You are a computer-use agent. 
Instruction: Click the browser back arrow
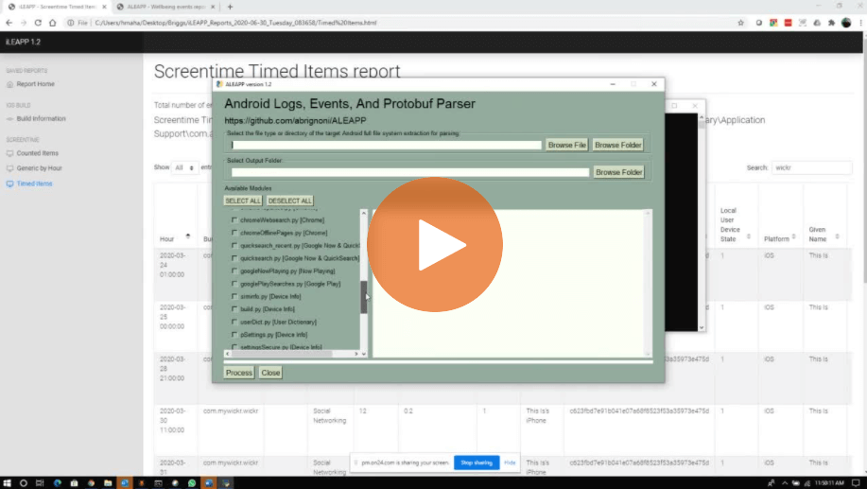tap(10, 22)
